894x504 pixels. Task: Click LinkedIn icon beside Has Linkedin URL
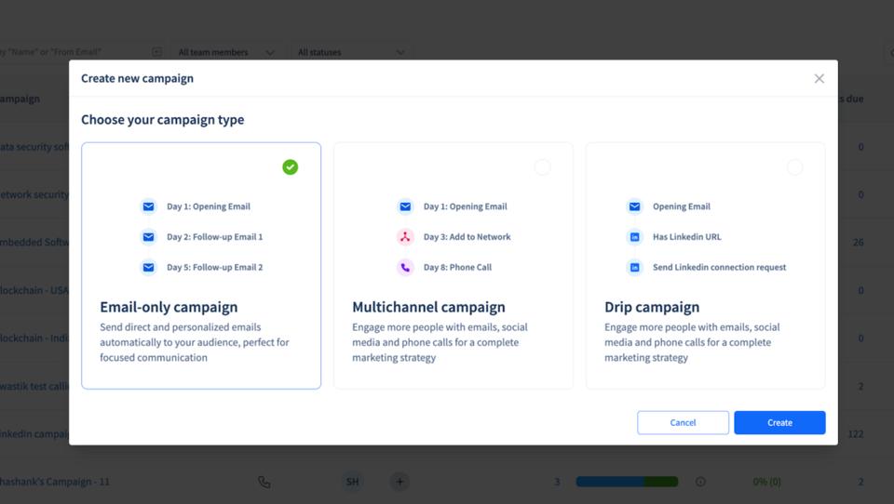point(634,237)
